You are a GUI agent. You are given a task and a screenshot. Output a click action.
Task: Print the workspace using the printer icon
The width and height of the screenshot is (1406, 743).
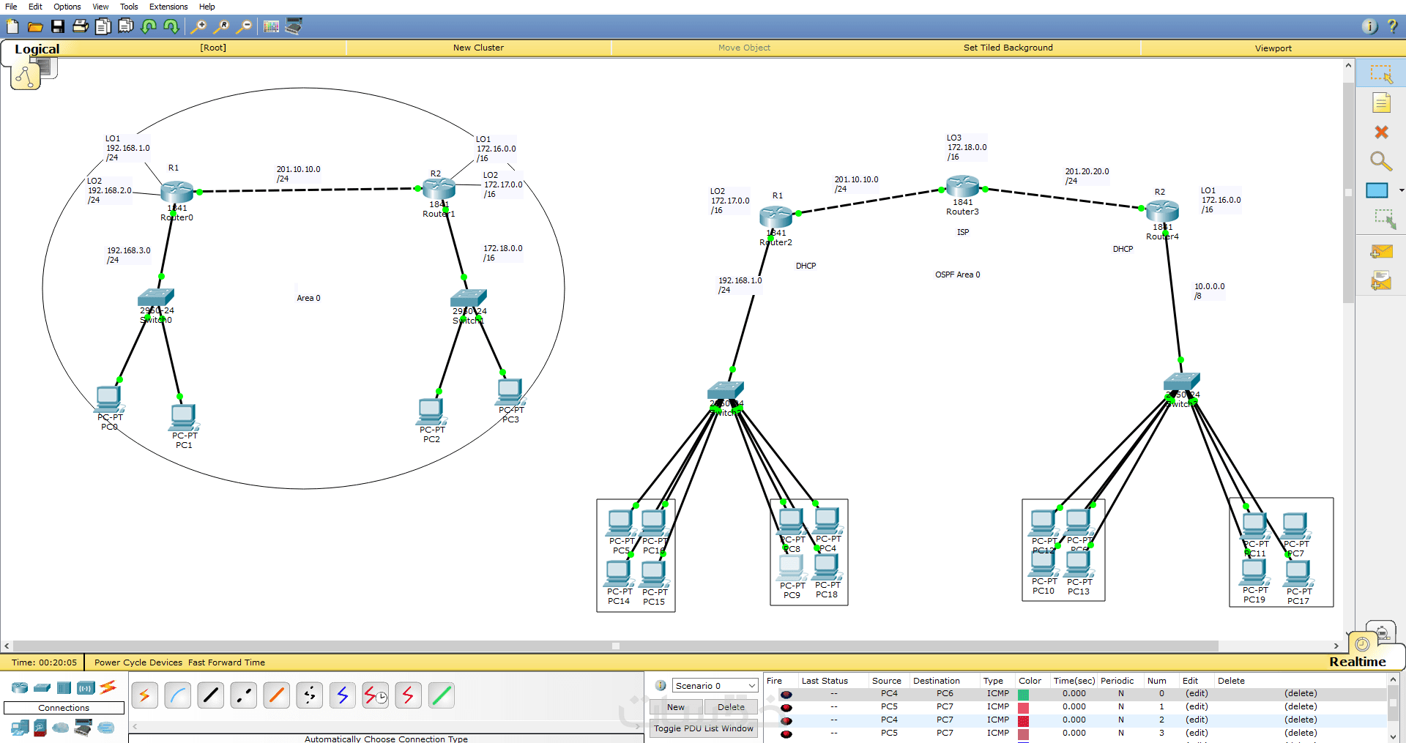tap(81, 27)
